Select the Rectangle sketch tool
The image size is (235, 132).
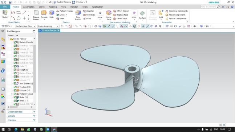pos(19,13)
